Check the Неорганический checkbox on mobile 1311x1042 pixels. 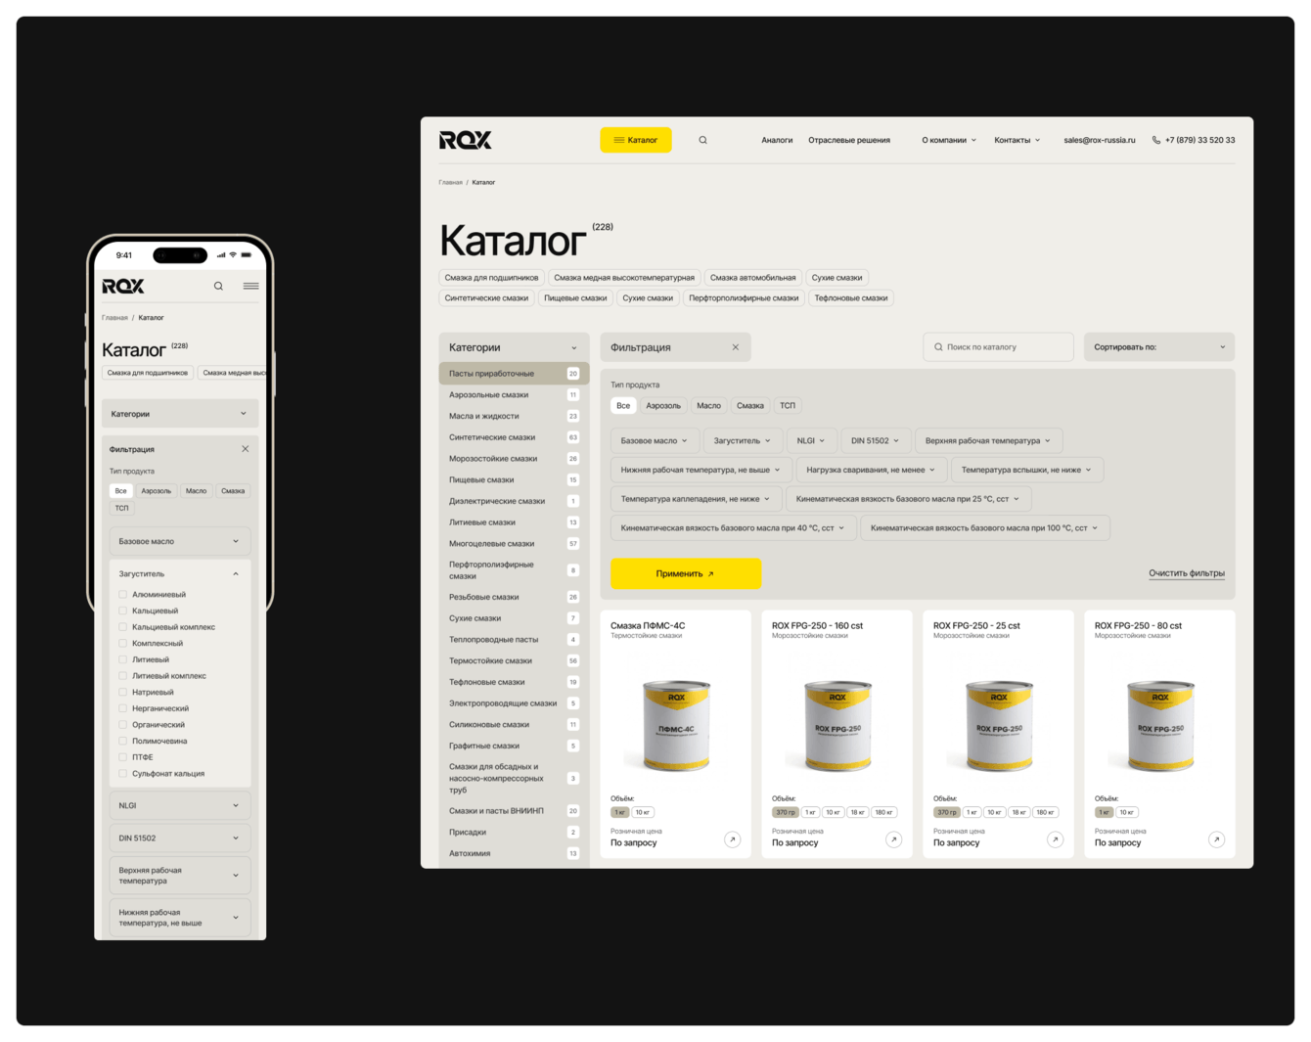123,708
